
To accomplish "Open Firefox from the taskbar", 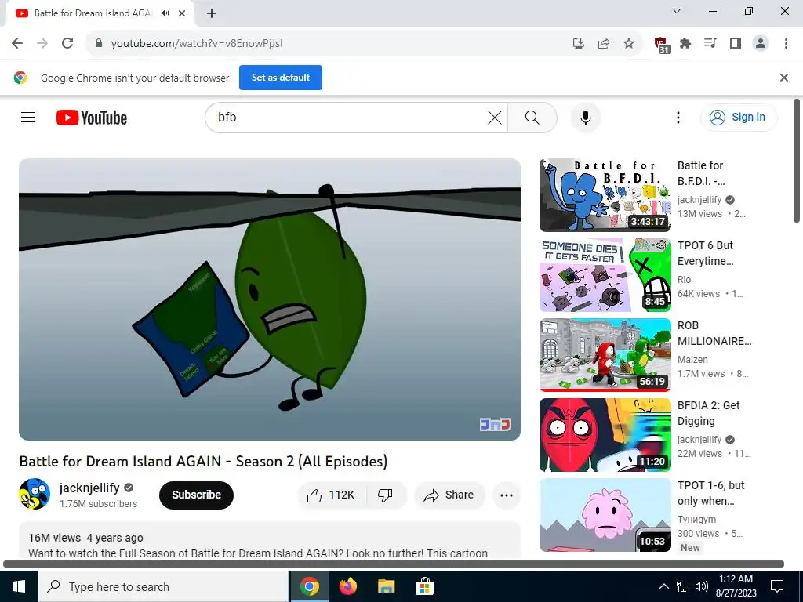I will (x=348, y=586).
